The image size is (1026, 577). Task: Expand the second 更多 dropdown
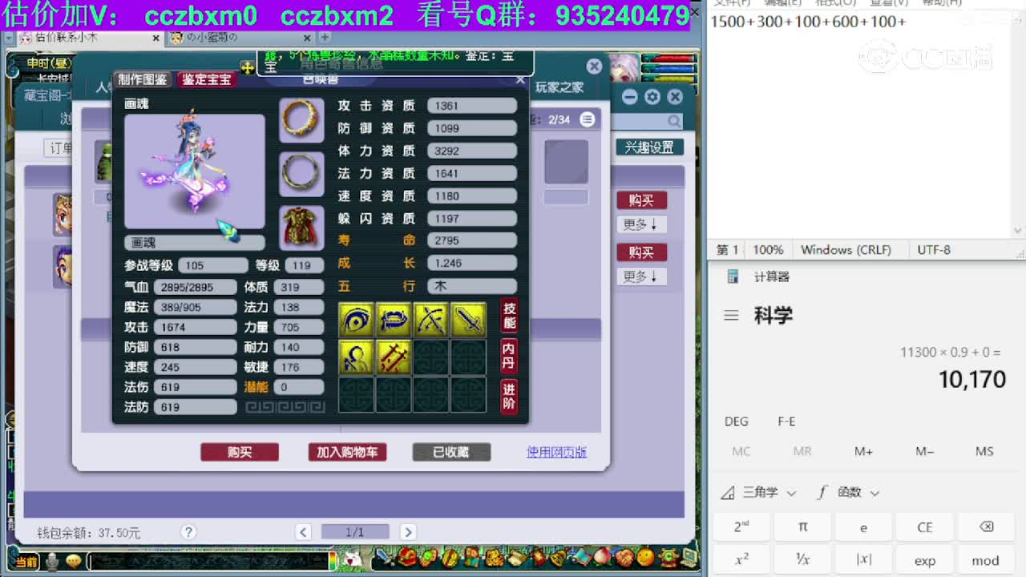pos(641,276)
